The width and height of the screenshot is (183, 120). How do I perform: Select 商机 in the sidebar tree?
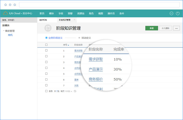pos(10,35)
